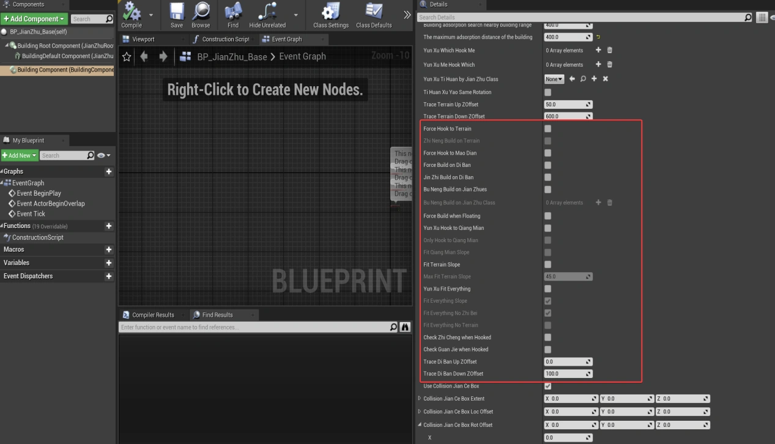Click Trace Terrain Up ZOffset value field
The width and height of the screenshot is (775, 444).
[568, 105]
